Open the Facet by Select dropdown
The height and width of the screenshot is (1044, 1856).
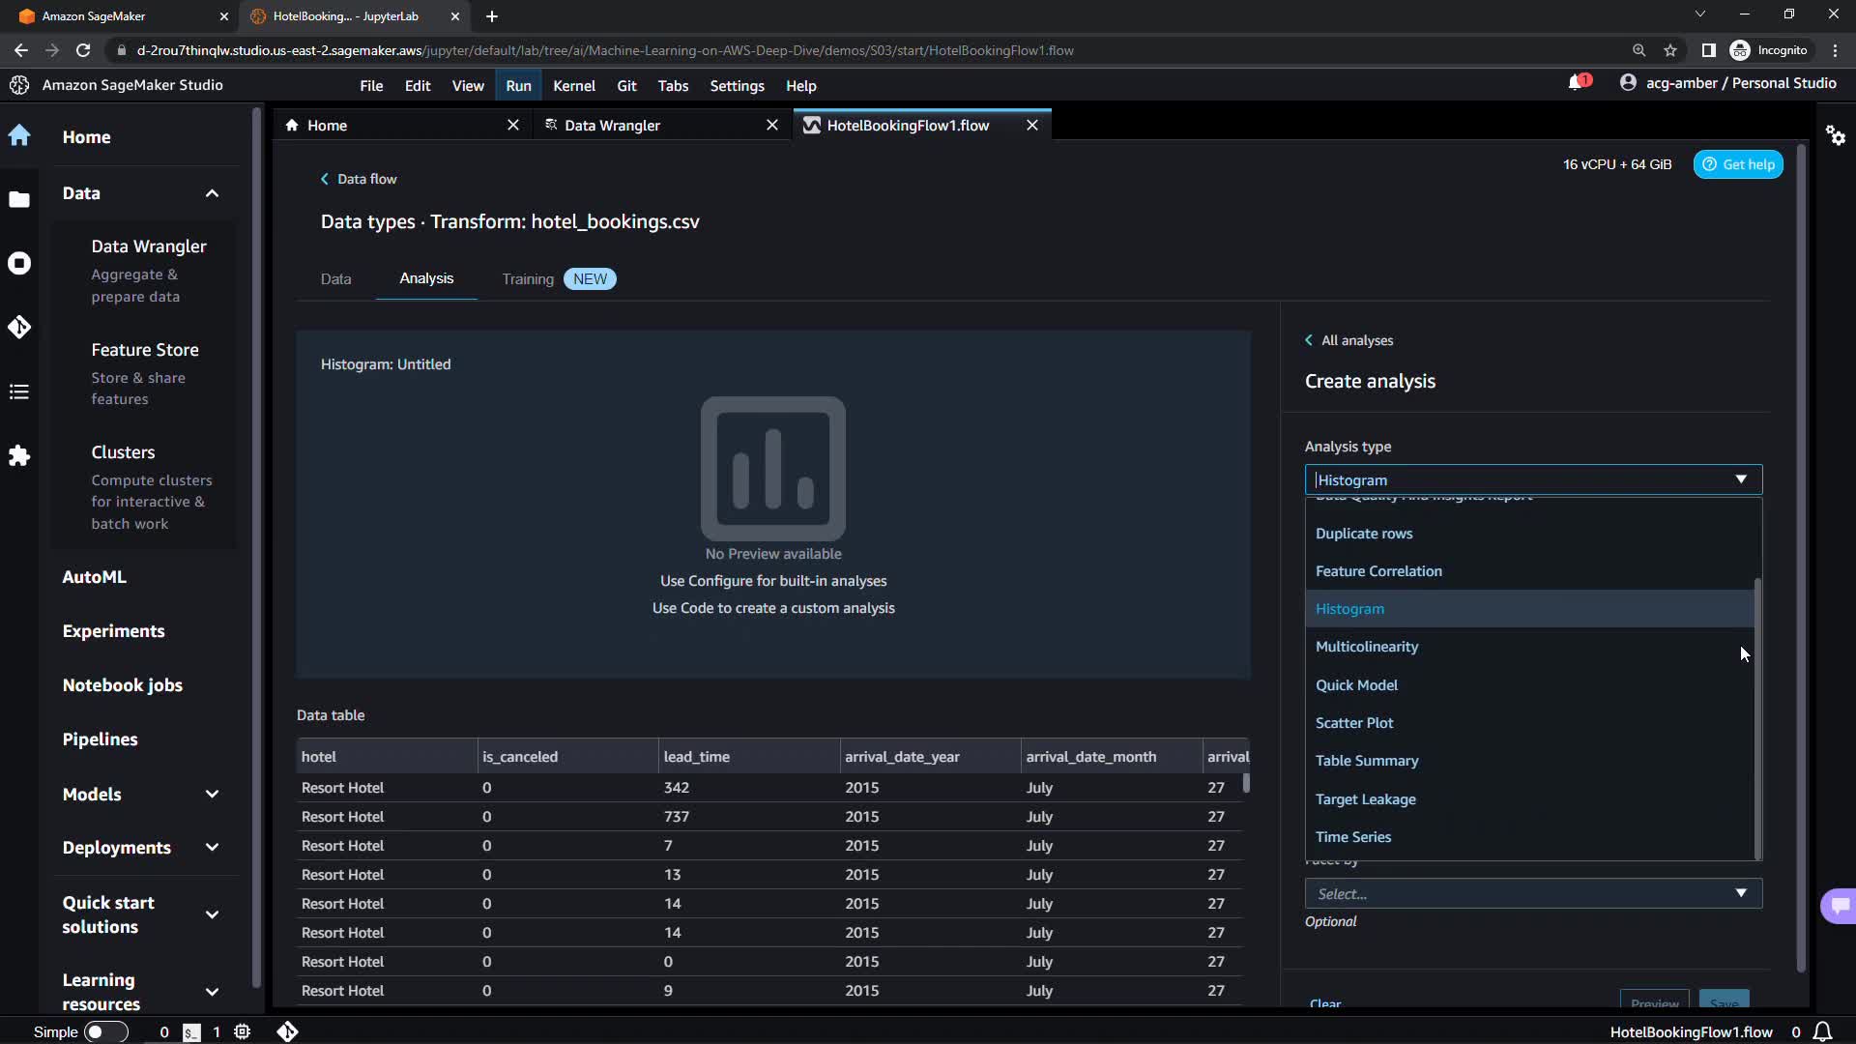pyautogui.click(x=1532, y=893)
